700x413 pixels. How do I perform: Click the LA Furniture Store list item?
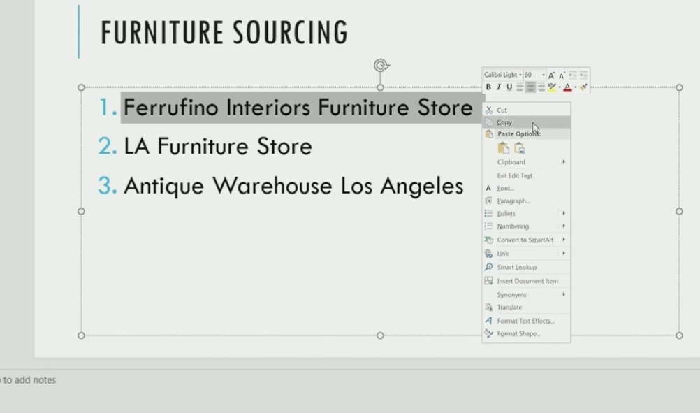218,147
